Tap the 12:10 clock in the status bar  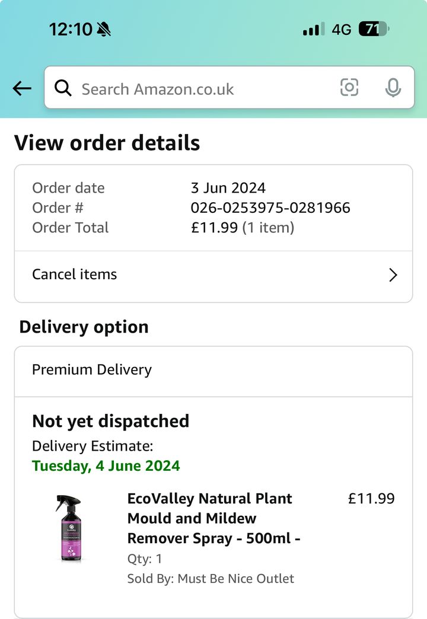pyautogui.click(x=71, y=29)
